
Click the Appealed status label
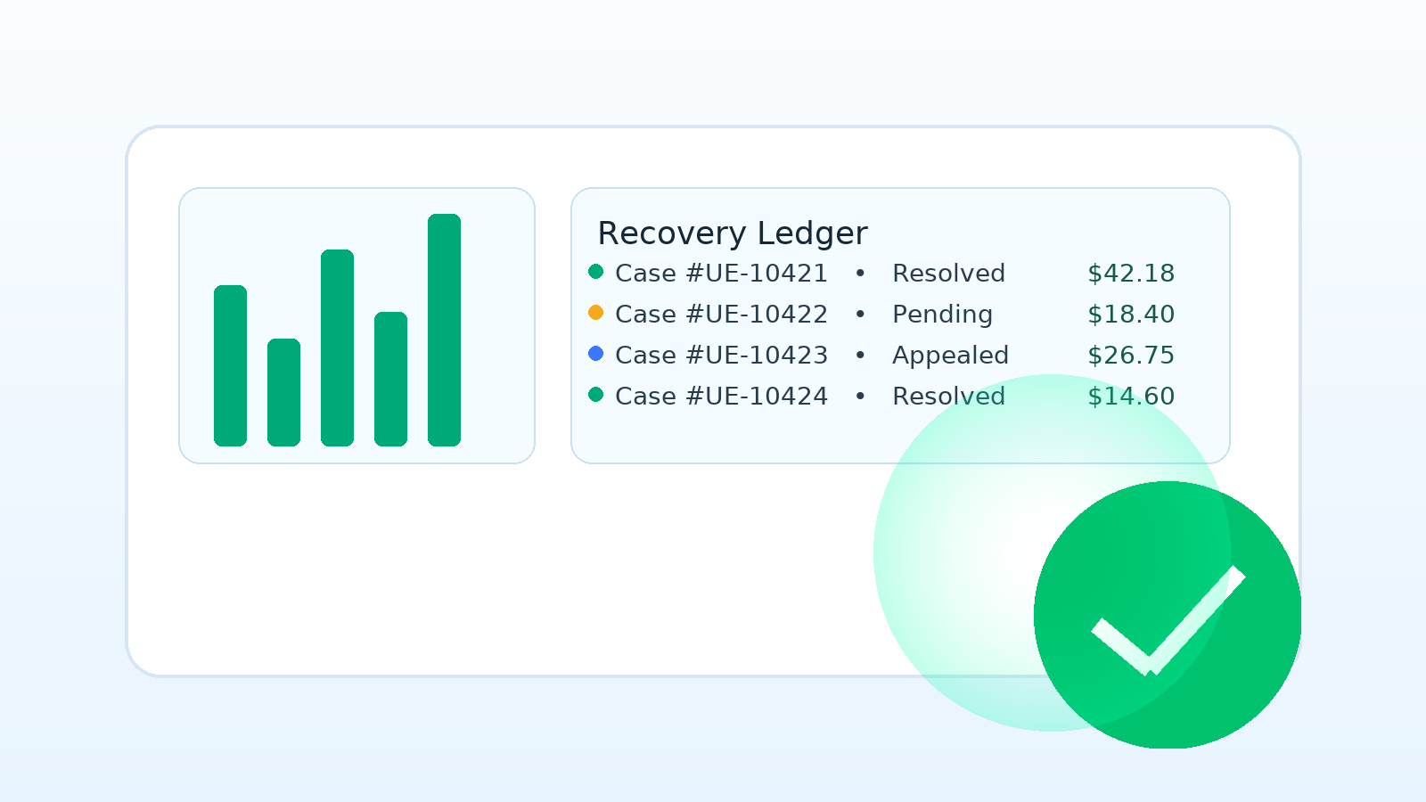950,356
